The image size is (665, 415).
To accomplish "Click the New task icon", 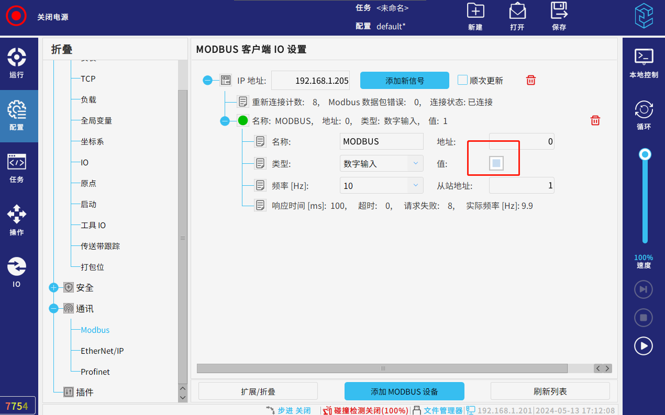I will coord(475,11).
